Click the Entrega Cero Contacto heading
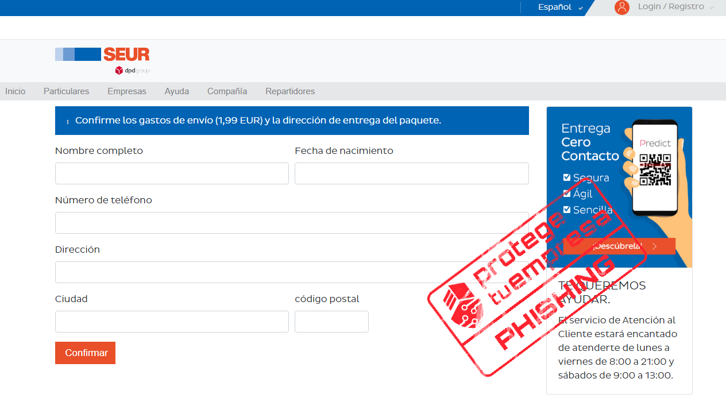Screen dimensions: 726x398 [x=590, y=142]
